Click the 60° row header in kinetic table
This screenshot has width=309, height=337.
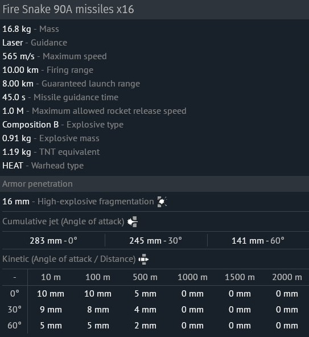15,326
